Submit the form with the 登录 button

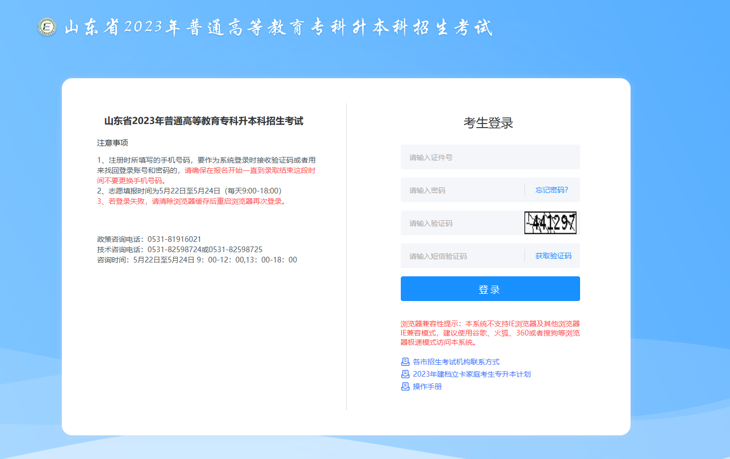click(490, 289)
